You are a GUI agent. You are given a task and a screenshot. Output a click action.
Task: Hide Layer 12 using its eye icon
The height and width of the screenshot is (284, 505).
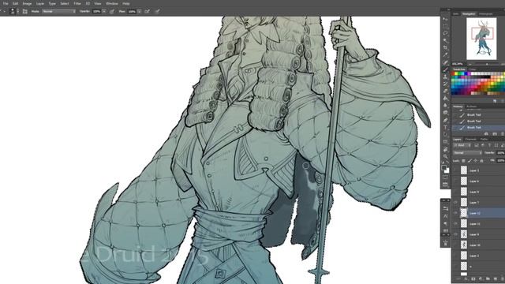pos(455,213)
